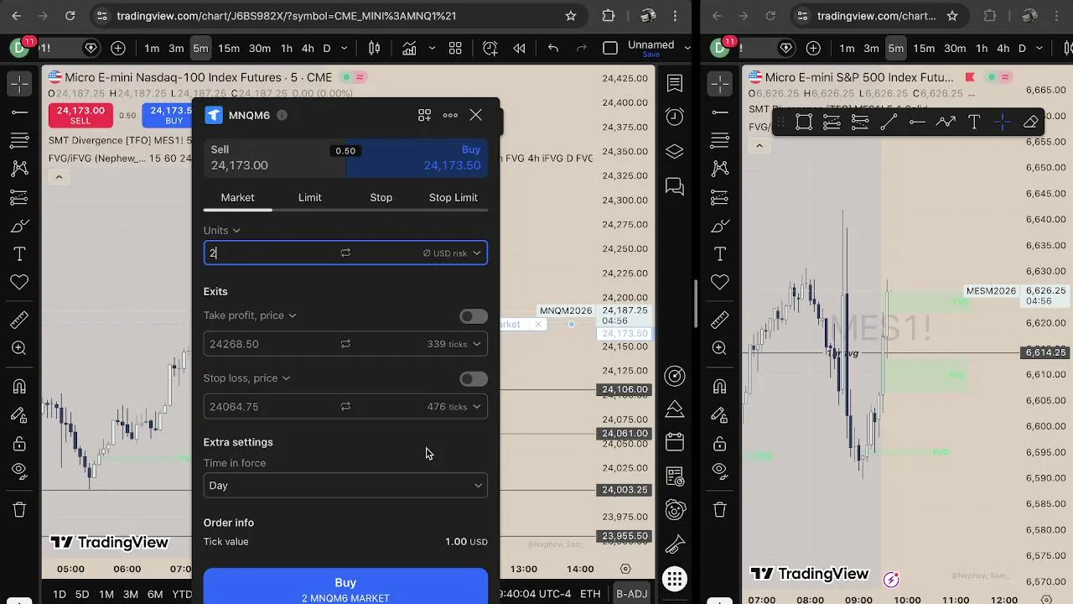Switch to the Limit order tab
This screenshot has height=604, width=1073.
tap(310, 197)
